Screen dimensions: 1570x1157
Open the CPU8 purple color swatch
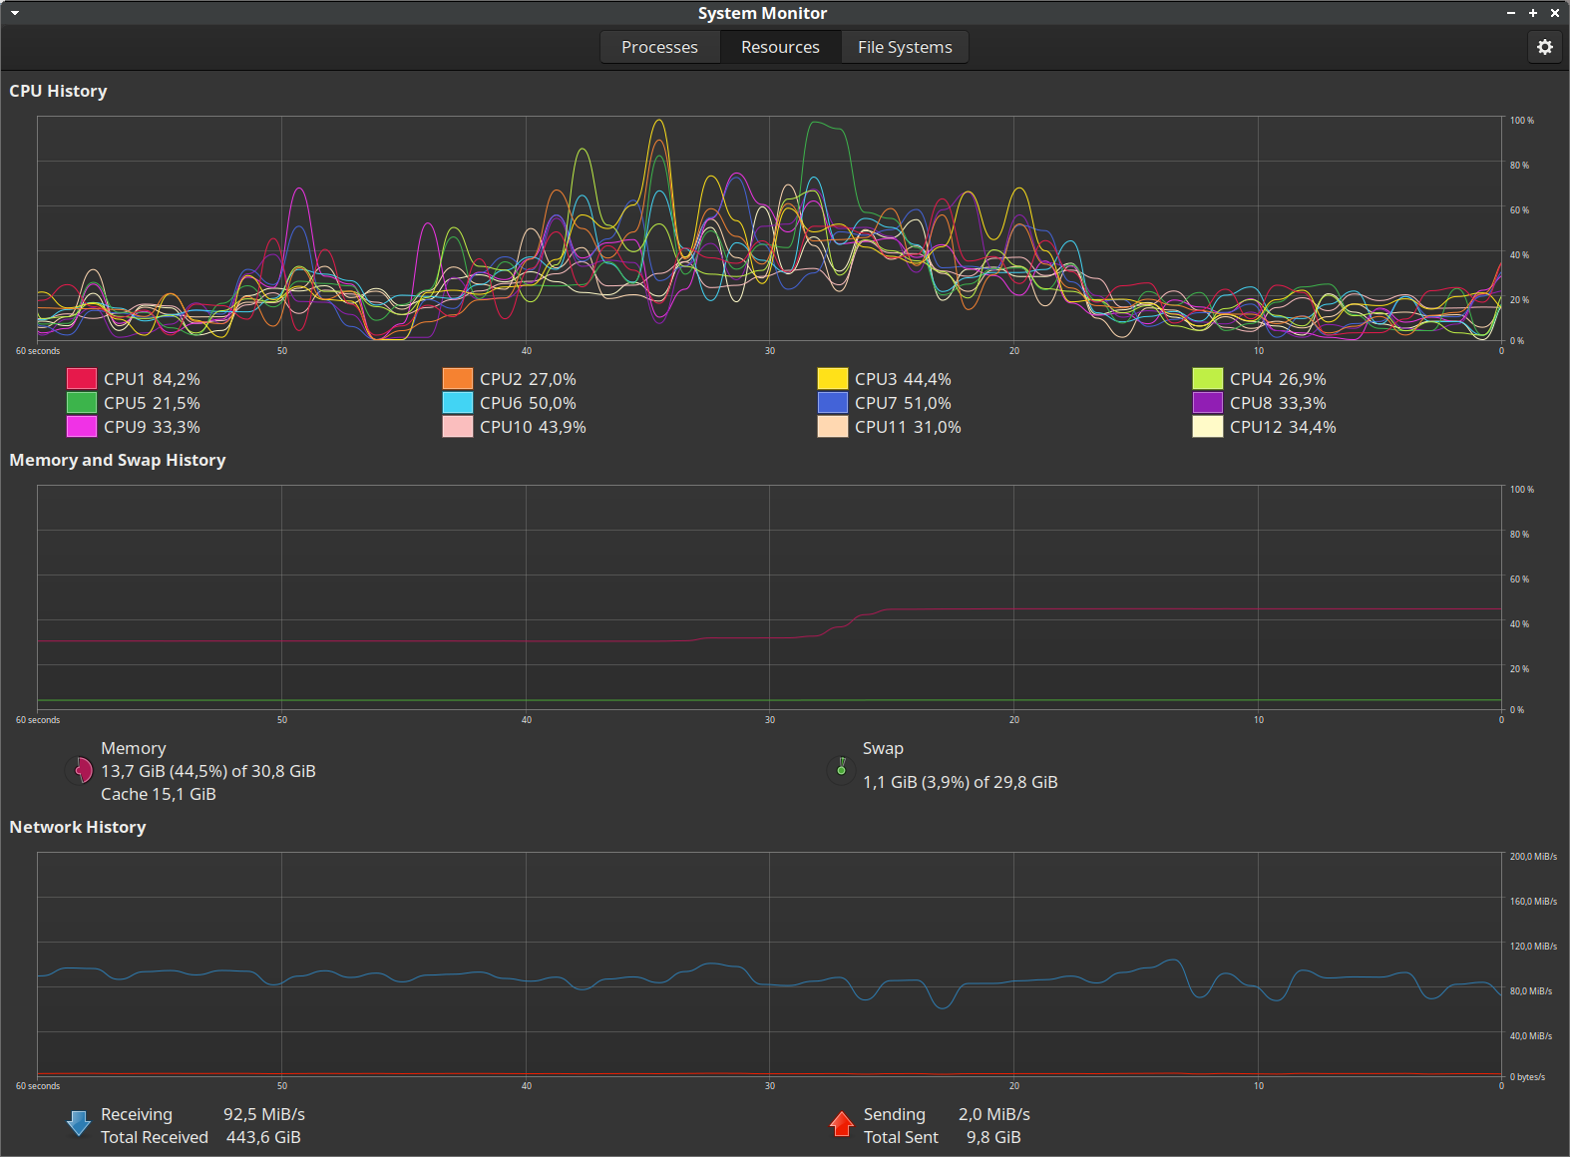point(1207,403)
